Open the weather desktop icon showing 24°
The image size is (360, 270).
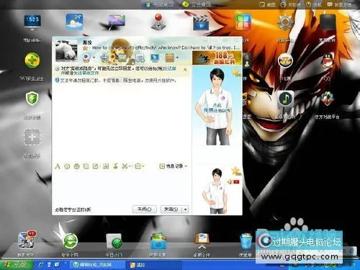[x=74, y=22]
